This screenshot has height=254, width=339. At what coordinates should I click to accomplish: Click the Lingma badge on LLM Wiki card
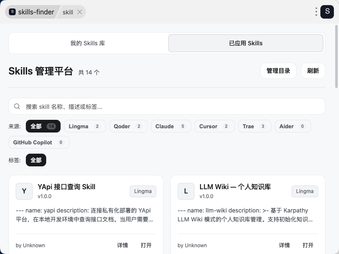(305, 191)
